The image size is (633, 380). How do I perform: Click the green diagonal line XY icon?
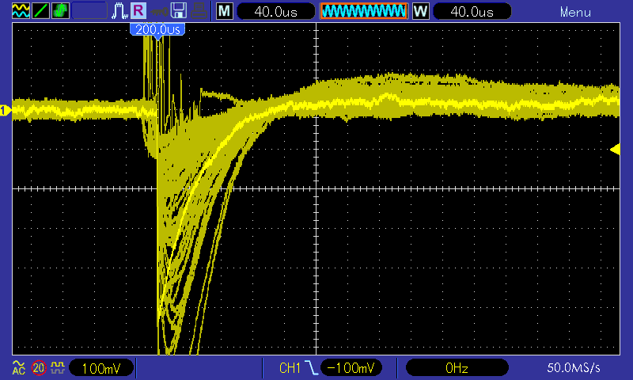tap(40, 11)
